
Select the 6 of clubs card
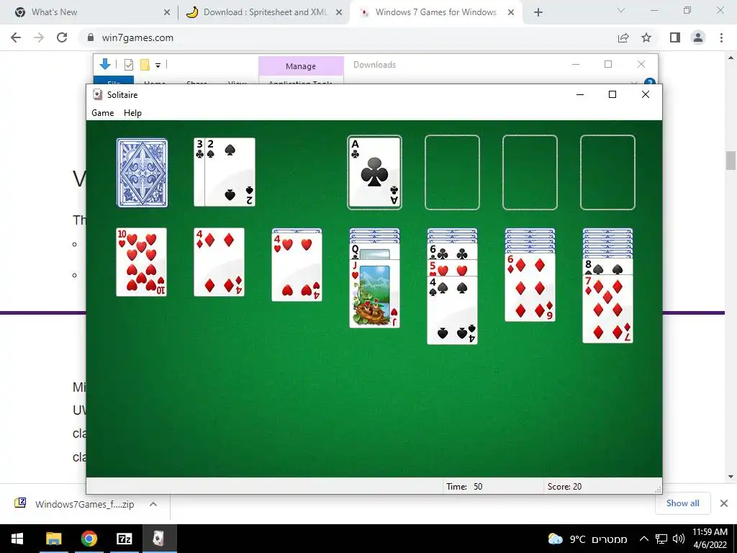coord(452,252)
